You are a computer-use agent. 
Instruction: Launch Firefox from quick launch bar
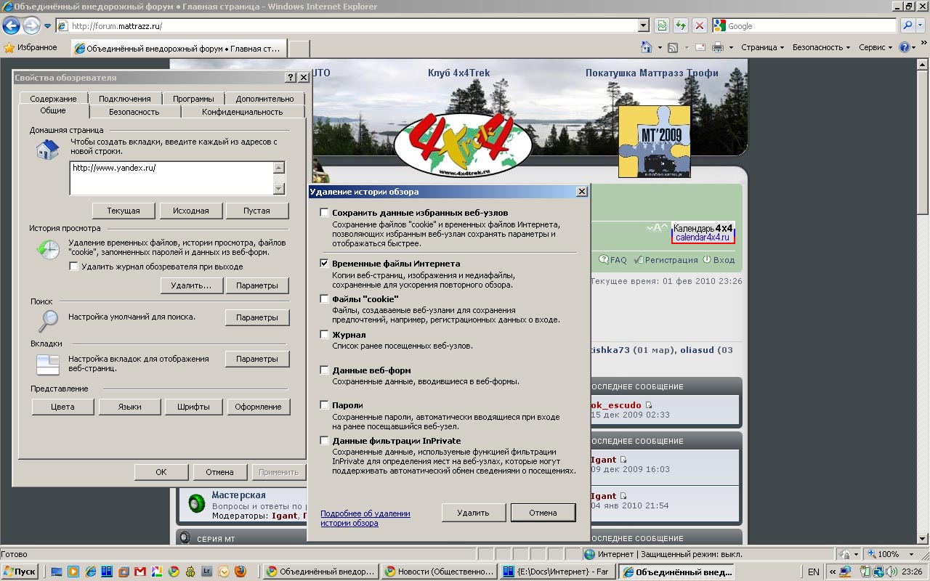tap(240, 572)
